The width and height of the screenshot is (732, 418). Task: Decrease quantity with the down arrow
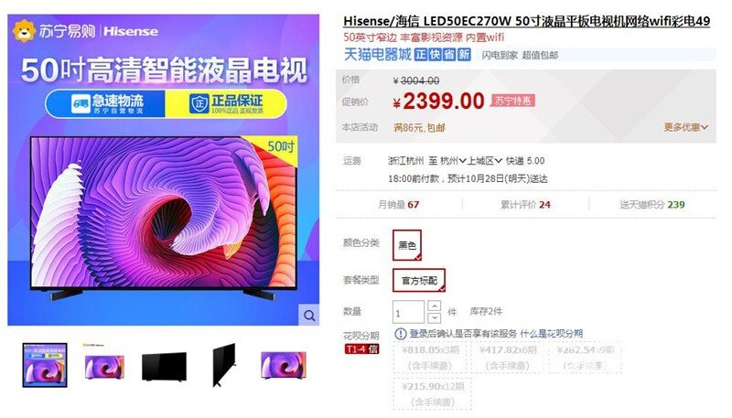point(434,317)
